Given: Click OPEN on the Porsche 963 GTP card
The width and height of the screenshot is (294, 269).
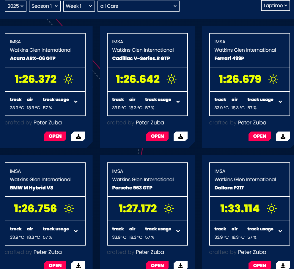Looking at the screenshot, I should coord(157,265).
